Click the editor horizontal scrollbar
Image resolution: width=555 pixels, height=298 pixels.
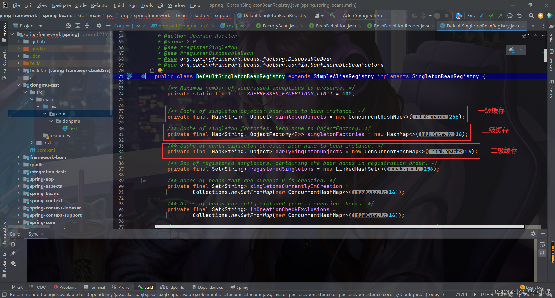pyautogui.click(x=339, y=227)
